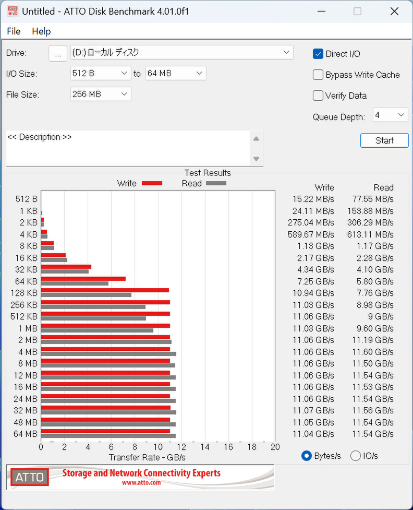Click the drive browse ellipsis button
The image size is (413, 510).
coord(58,53)
